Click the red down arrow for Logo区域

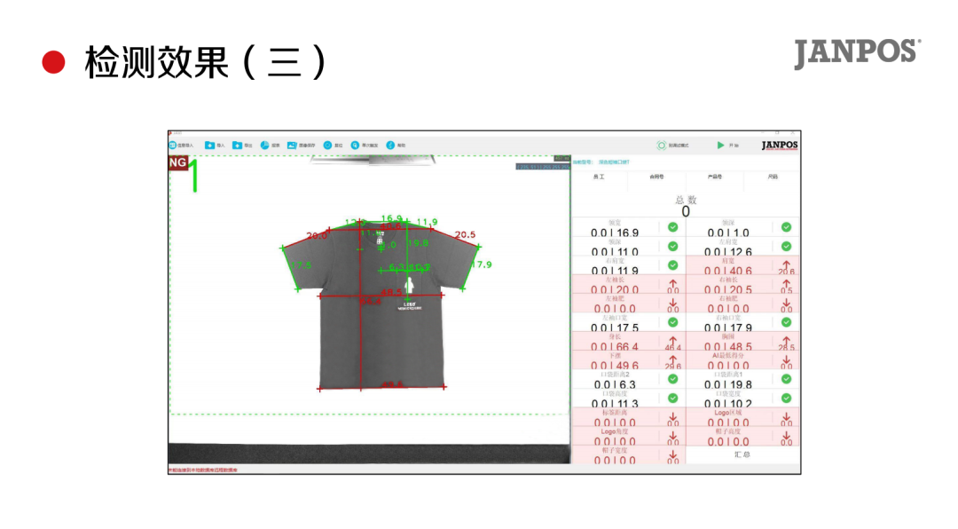[786, 418]
